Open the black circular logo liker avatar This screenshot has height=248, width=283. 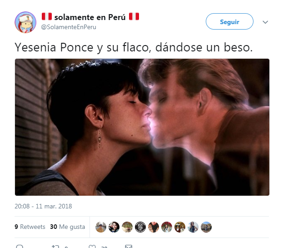pos(140,227)
